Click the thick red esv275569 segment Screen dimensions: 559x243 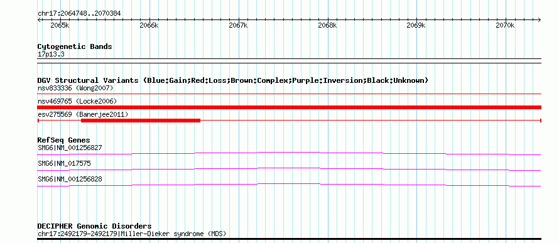[x=141, y=121]
